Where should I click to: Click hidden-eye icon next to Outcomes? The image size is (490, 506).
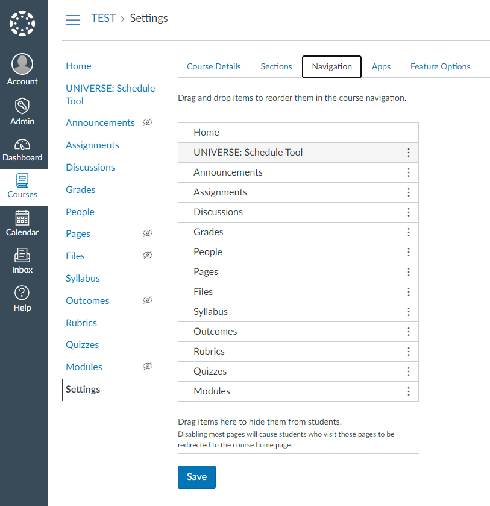pos(148,300)
